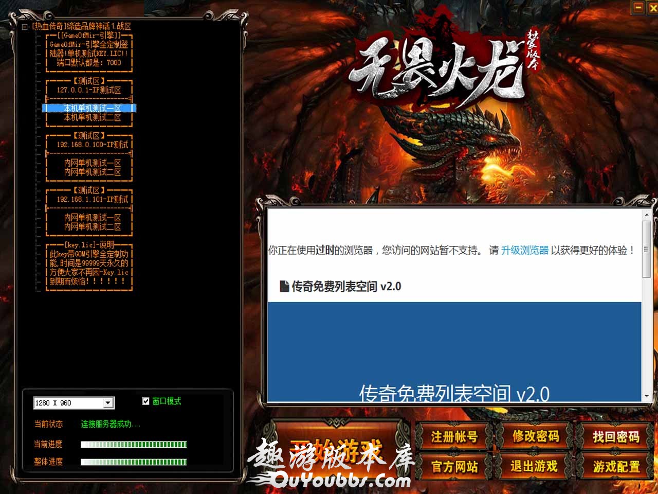Image resolution: width=658 pixels, height=494 pixels.
Task: Click the 整体进度 progress bar
Action: (x=134, y=462)
